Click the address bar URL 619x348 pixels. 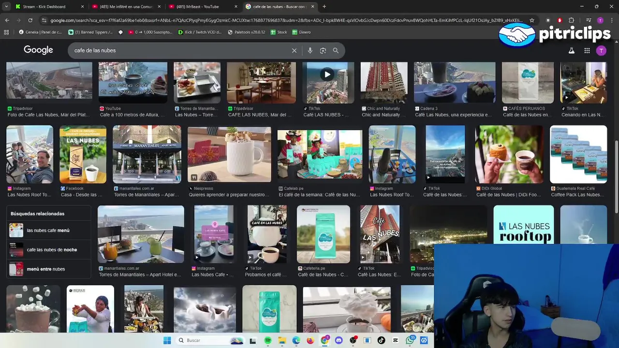coord(286,20)
